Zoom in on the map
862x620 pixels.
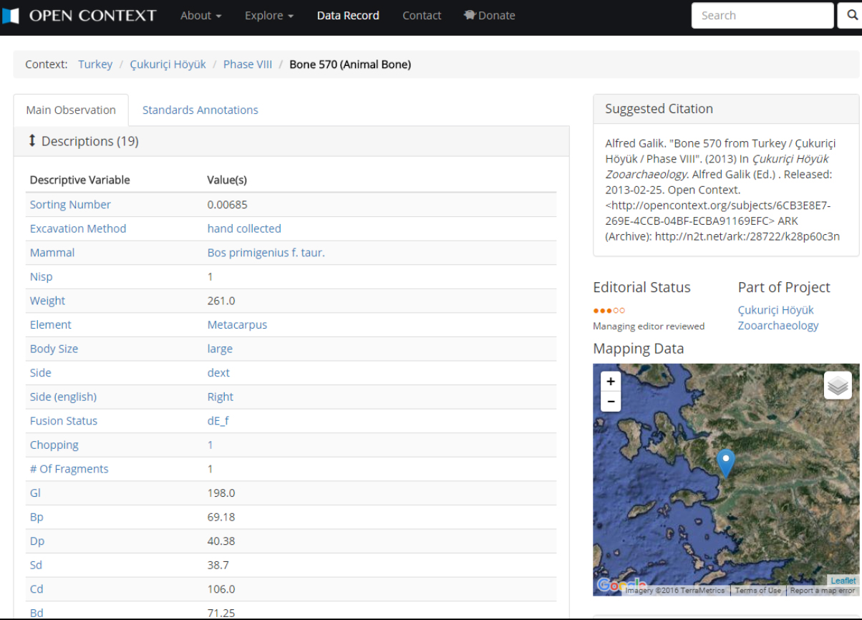click(611, 382)
